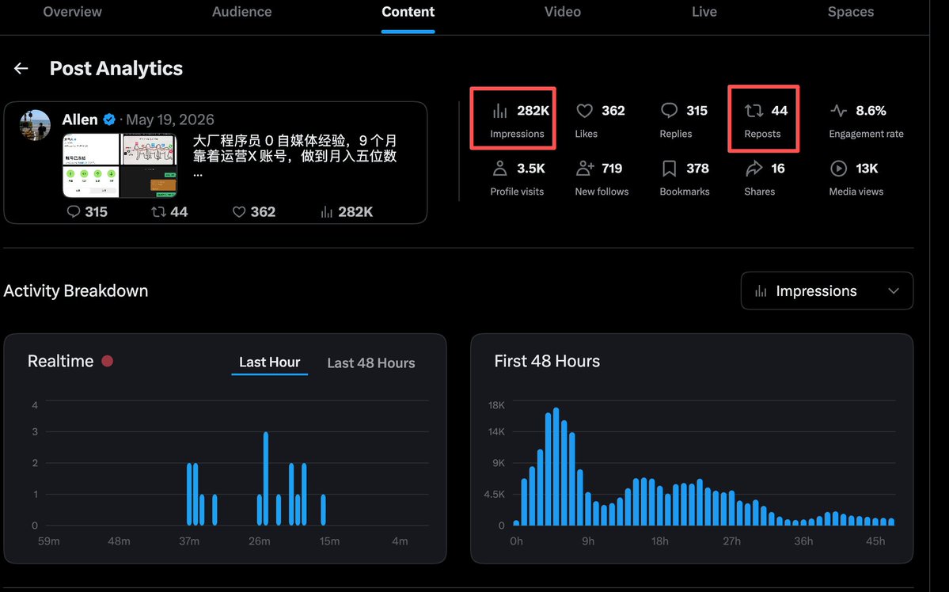Viewport: 949px width, 592px height.
Task: Go to the Spaces tab
Action: coord(850,12)
